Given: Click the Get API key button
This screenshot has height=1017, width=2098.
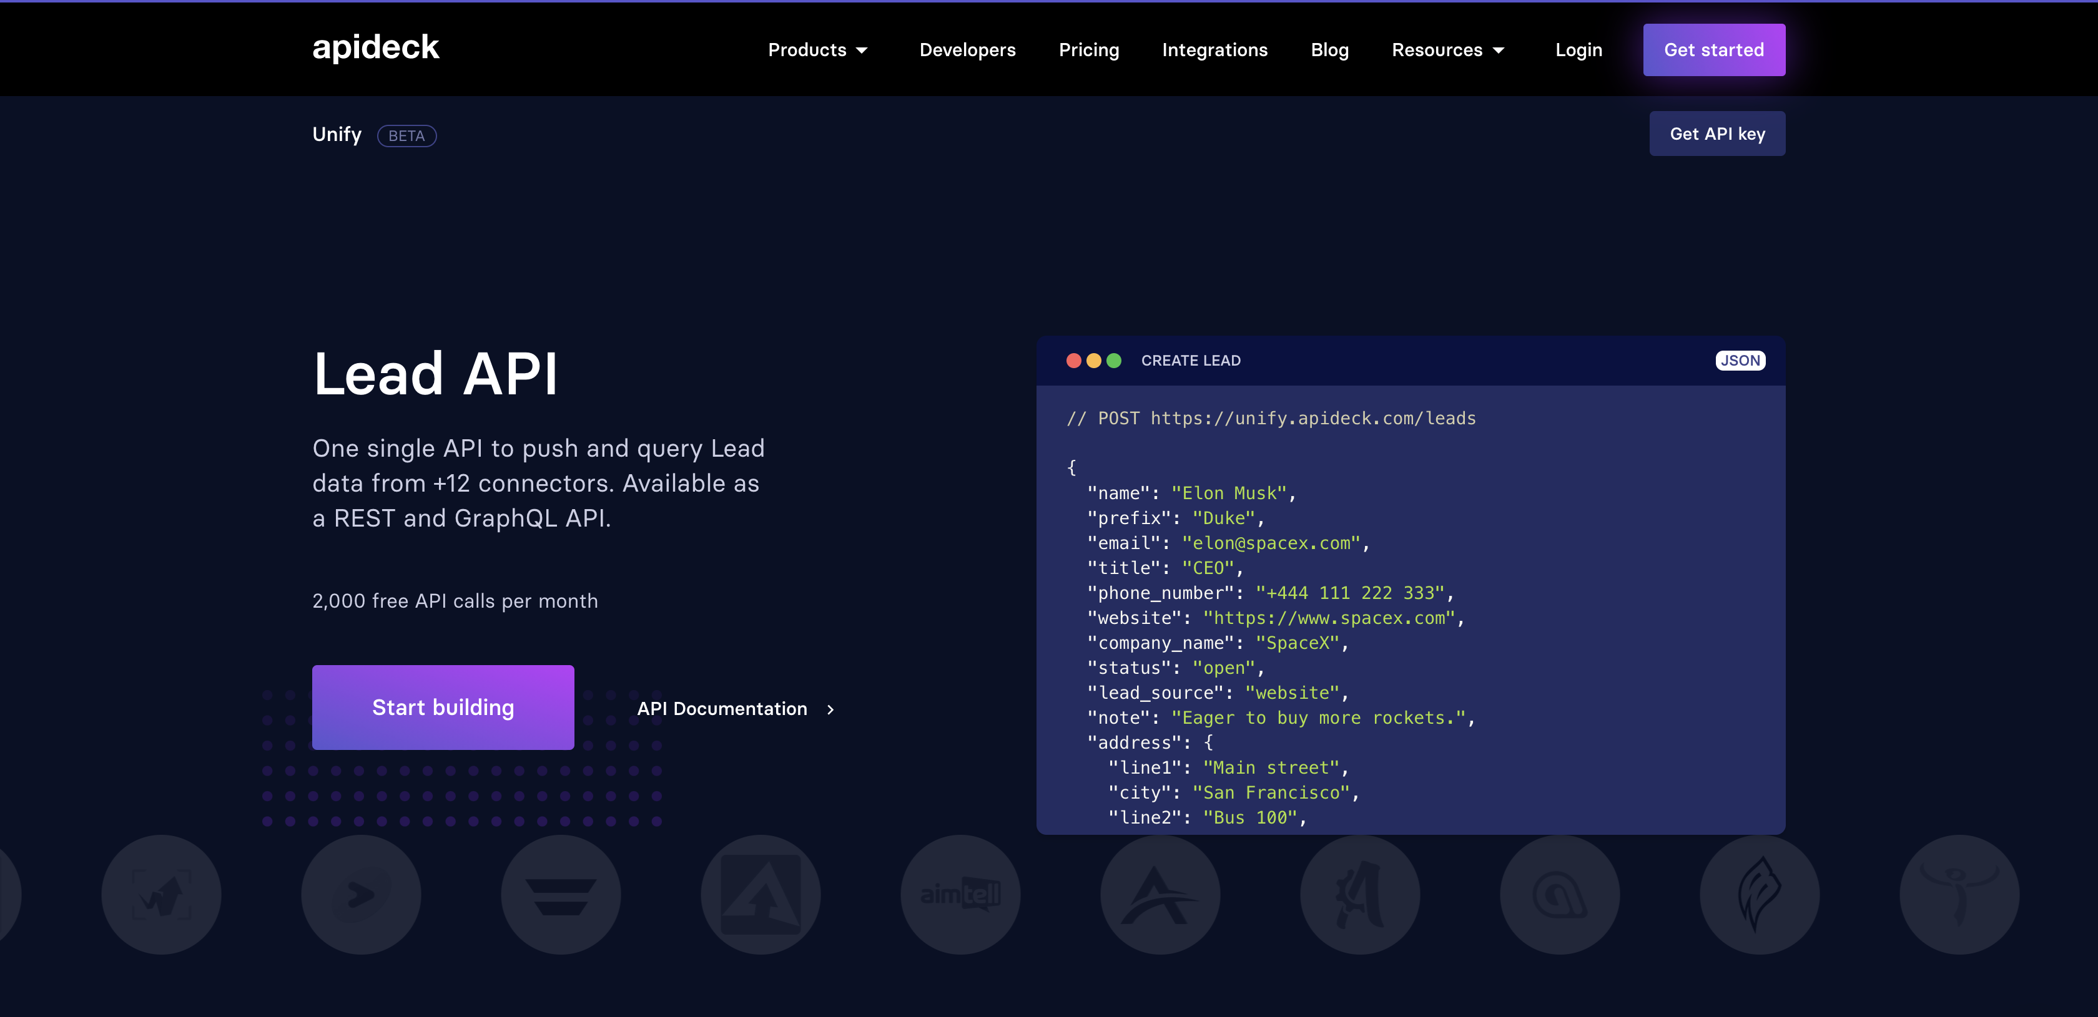Looking at the screenshot, I should pyautogui.click(x=1717, y=134).
